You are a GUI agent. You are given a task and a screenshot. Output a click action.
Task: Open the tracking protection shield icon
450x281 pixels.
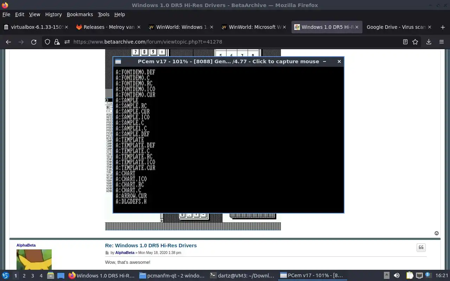[x=47, y=42]
